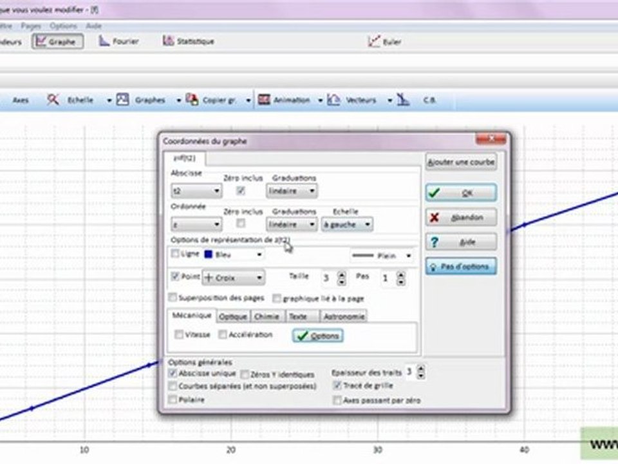
Task: Switch to the Chimie tab
Action: click(x=267, y=316)
